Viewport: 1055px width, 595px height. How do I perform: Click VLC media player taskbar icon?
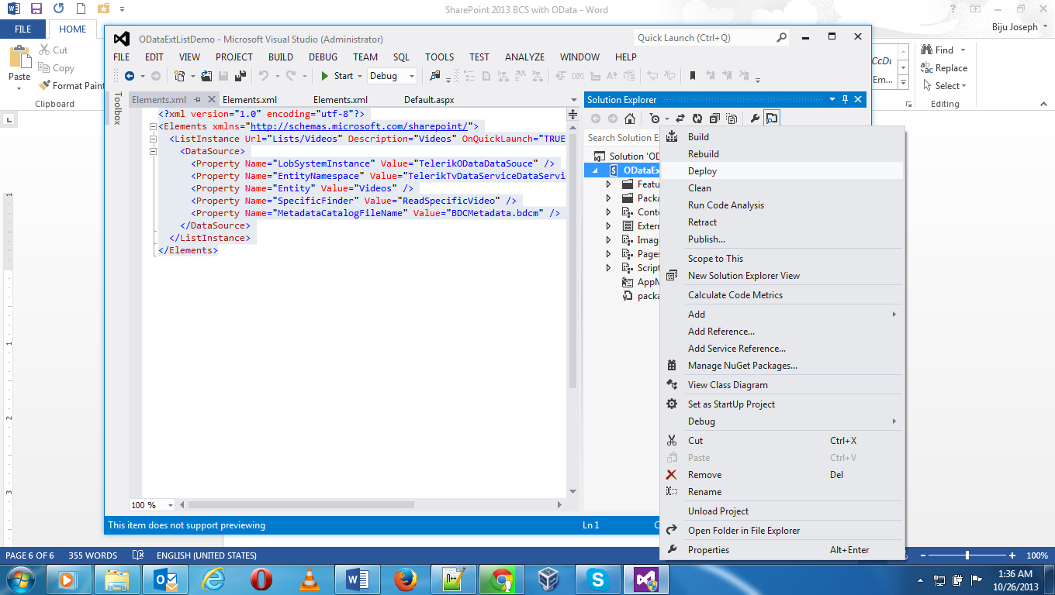point(310,579)
